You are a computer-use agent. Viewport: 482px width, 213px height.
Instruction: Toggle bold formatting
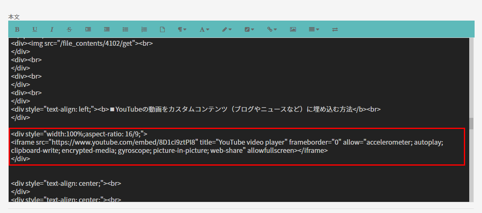[x=17, y=30]
